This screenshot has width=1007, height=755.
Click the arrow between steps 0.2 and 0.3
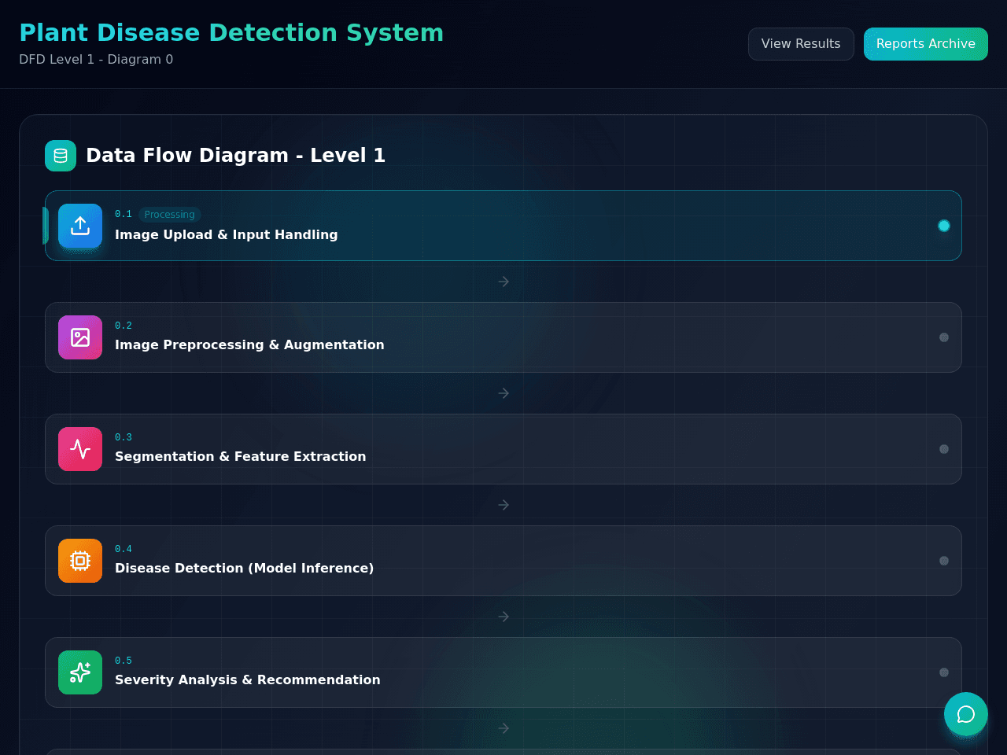pos(503,393)
